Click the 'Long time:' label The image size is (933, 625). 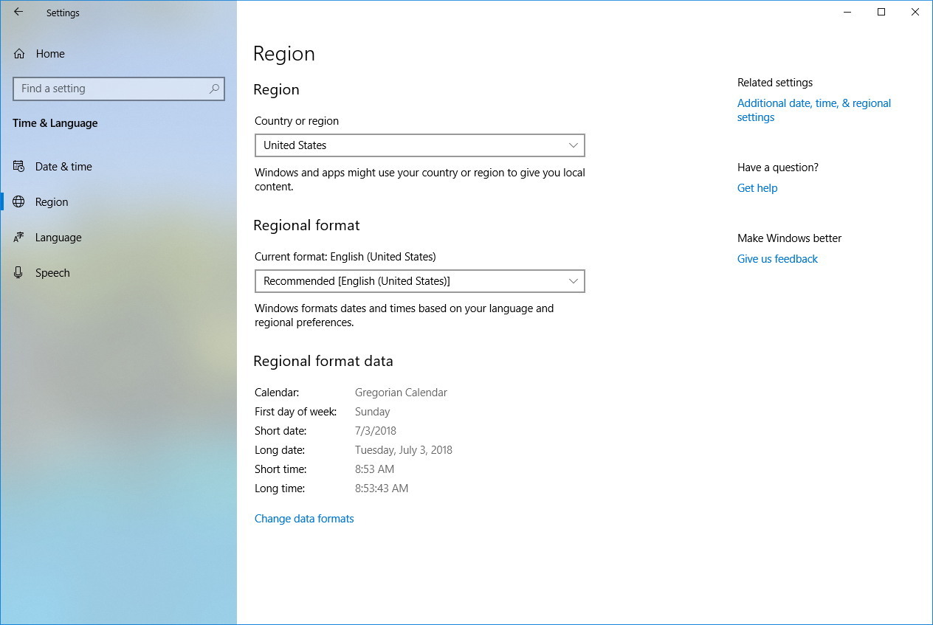point(280,488)
